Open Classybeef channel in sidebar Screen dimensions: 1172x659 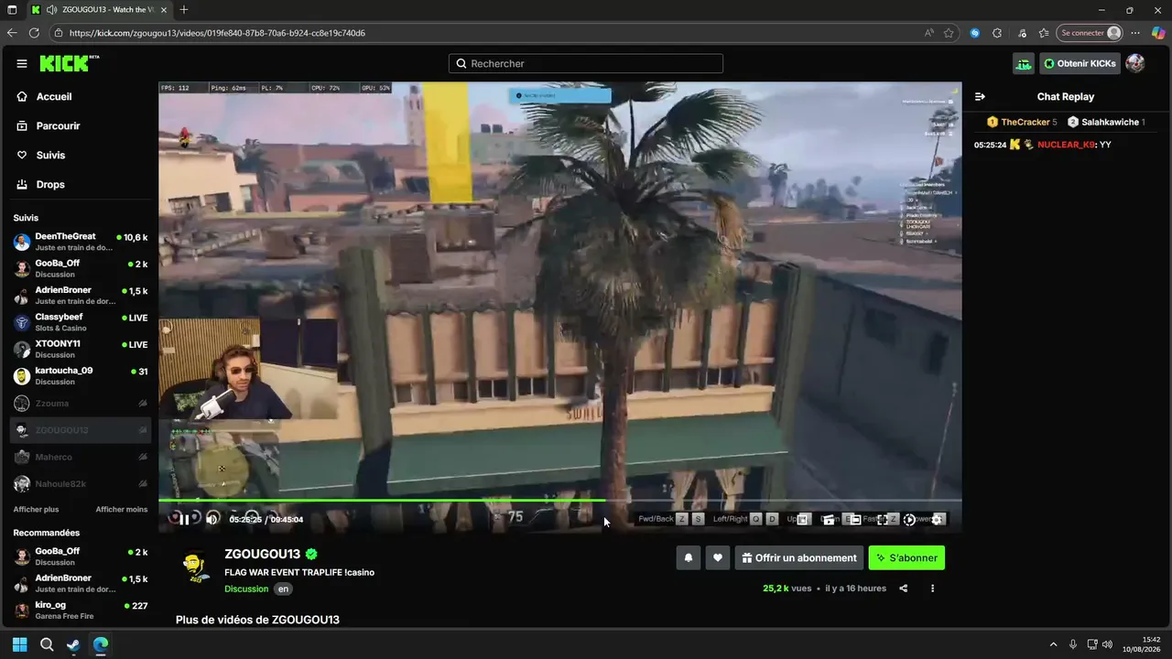[x=81, y=322]
